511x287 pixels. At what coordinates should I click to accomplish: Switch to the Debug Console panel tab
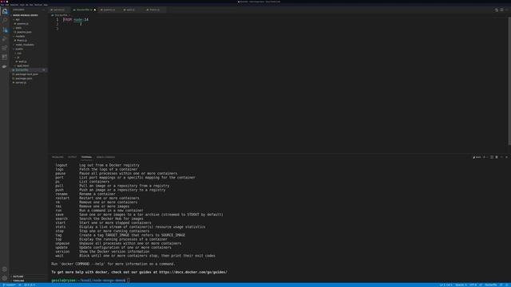105,157
